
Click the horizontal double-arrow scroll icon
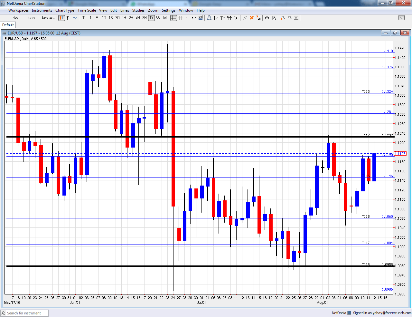click(194, 18)
